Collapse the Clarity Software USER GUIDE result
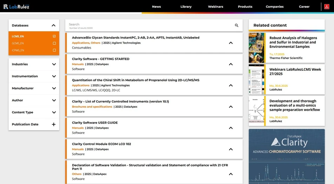 pos(231,128)
